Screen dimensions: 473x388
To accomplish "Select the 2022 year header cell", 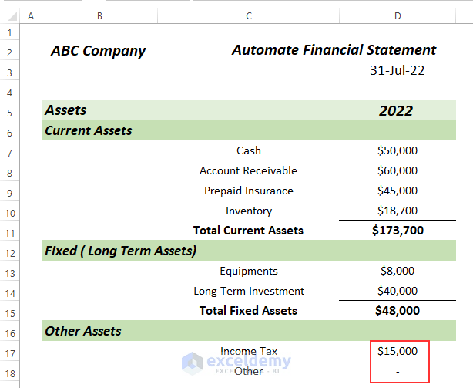I will (x=396, y=110).
